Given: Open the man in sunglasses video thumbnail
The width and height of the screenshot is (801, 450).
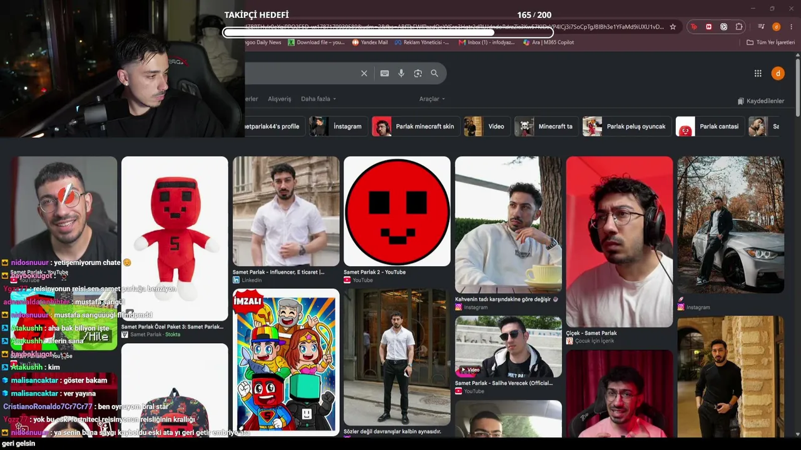Looking at the screenshot, I should pos(508,346).
